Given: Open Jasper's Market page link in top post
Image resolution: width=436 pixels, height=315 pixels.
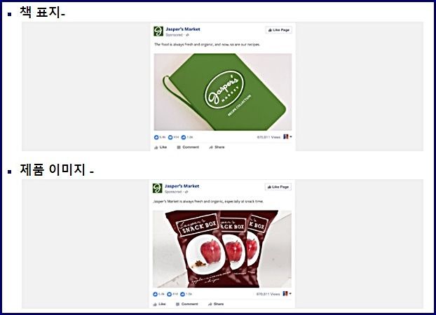Looking at the screenshot, I should [x=183, y=29].
